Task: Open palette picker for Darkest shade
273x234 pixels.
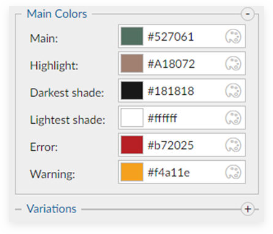Action: tap(233, 91)
